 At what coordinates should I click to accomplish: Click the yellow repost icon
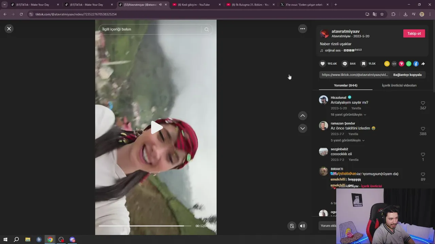click(387, 64)
